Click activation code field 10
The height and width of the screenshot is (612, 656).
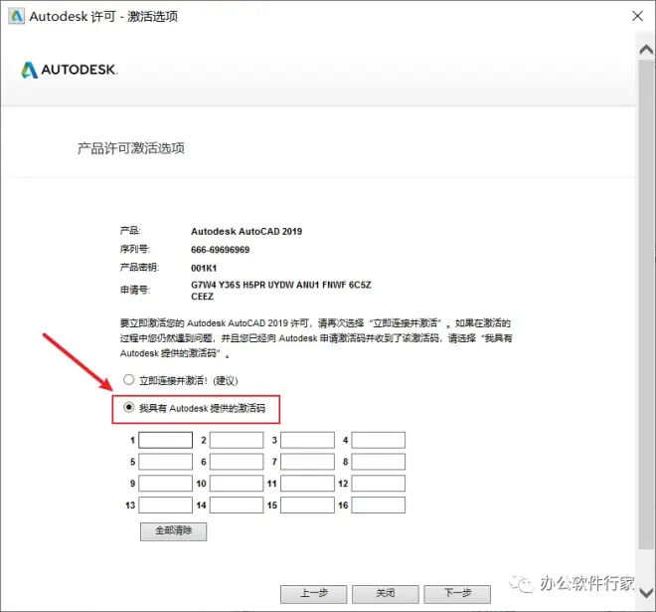(x=237, y=484)
